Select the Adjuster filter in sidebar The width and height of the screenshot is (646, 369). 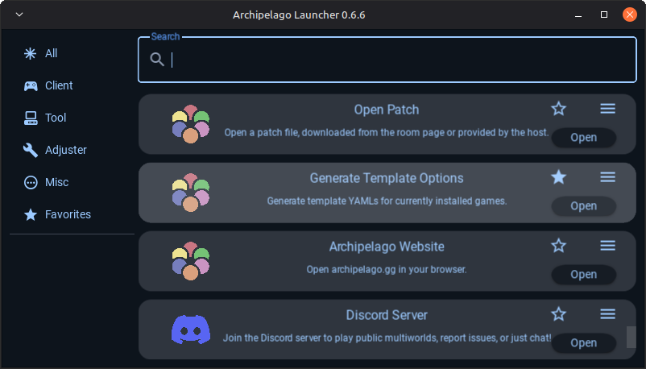coord(55,150)
